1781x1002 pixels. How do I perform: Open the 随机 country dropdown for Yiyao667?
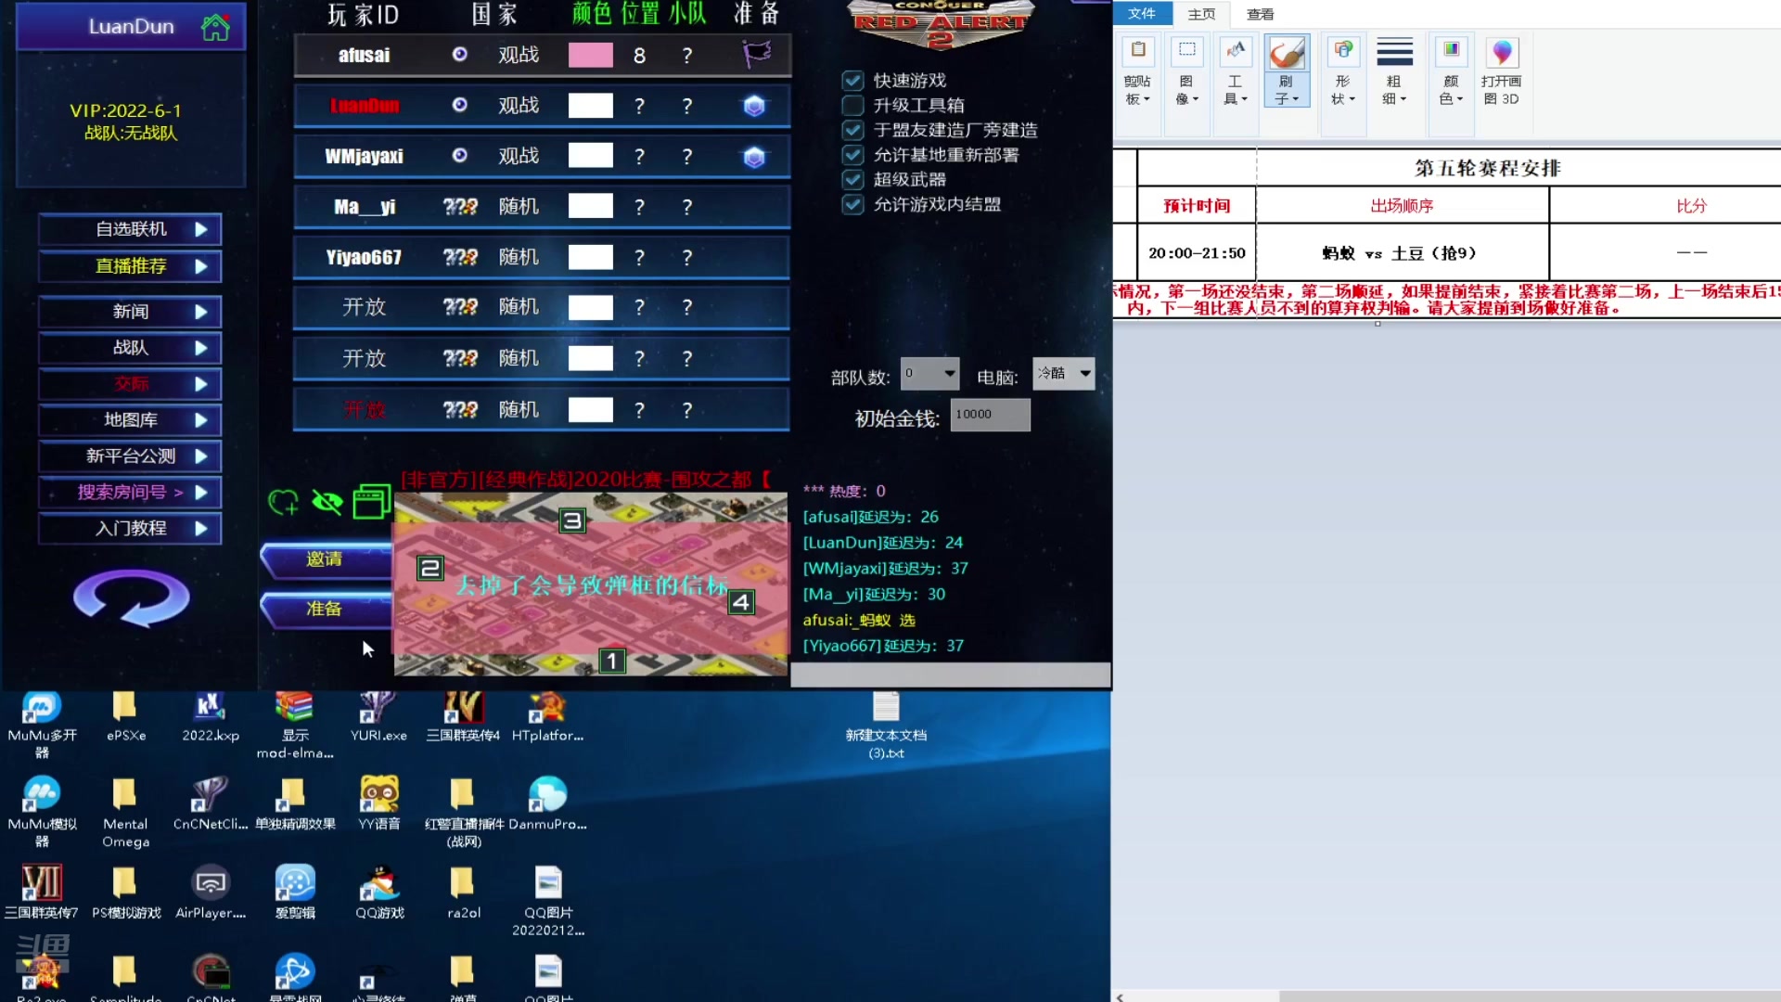coord(519,257)
